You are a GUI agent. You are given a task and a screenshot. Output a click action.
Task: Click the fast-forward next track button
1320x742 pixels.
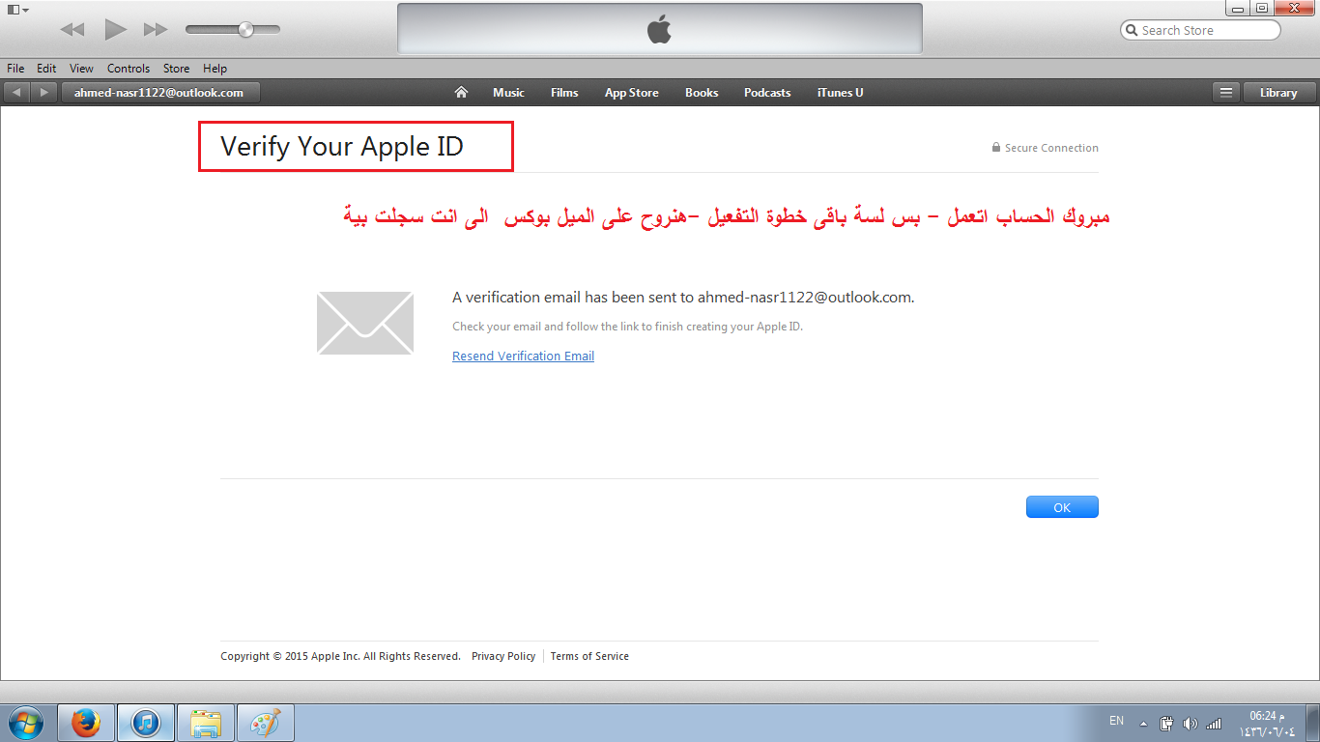point(156,30)
